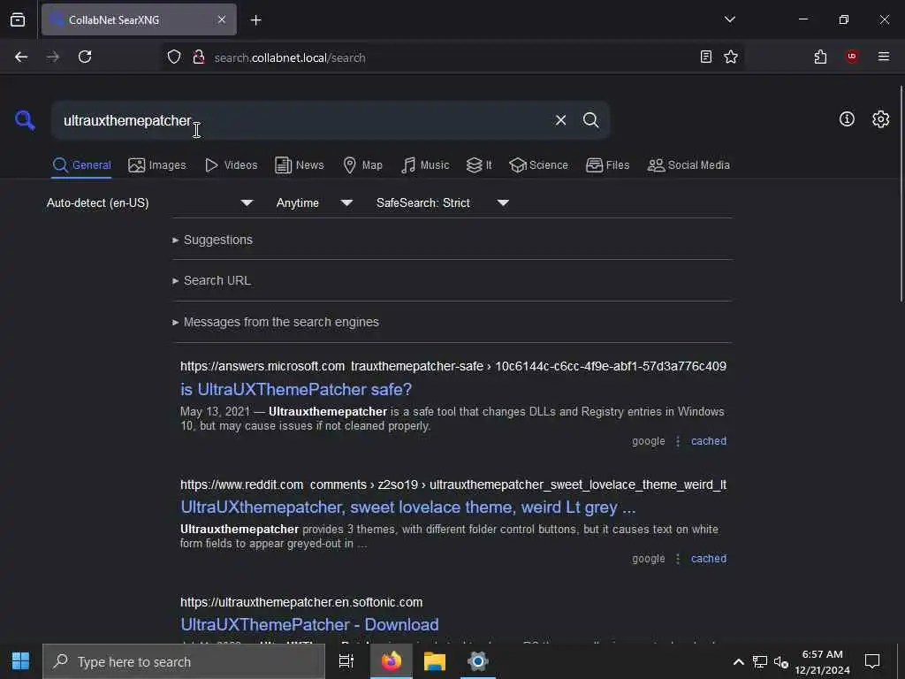Click the insecure connection padlock icon
This screenshot has height=679, width=905.
199,57
